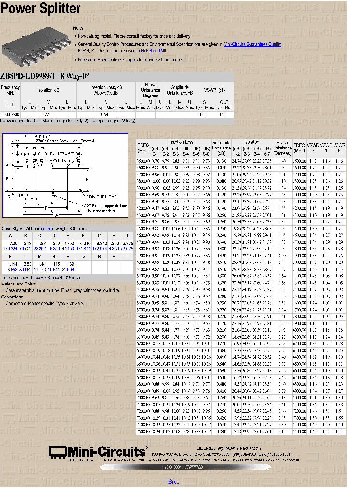Click the Back link at page bottom
The image size is (347, 488).
tap(173, 481)
